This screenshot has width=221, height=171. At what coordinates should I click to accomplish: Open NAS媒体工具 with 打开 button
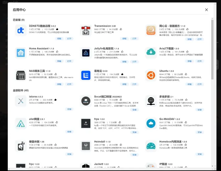pyautogui.click(x=69, y=84)
